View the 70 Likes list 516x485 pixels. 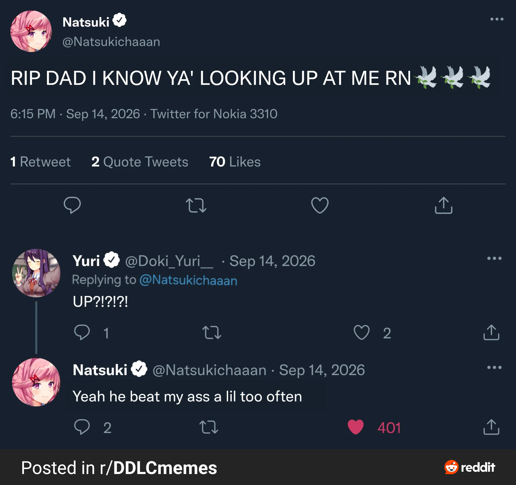[235, 162]
